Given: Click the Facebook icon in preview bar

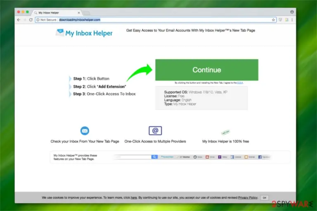Looking at the screenshot, I should (260, 157).
